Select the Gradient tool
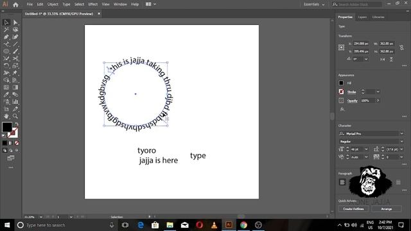Image resolution: width=411 pixels, height=231 pixels. (15, 87)
